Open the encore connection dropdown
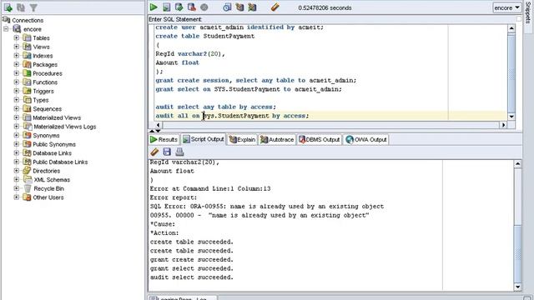This screenshot has width=534, height=300. point(507,7)
